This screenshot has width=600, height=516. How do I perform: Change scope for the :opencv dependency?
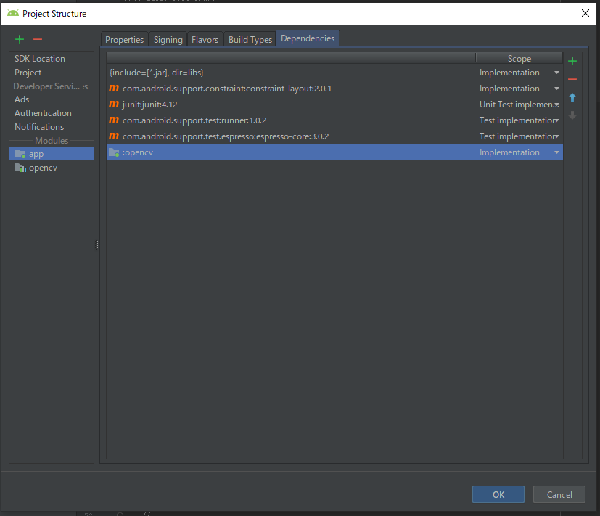(556, 152)
